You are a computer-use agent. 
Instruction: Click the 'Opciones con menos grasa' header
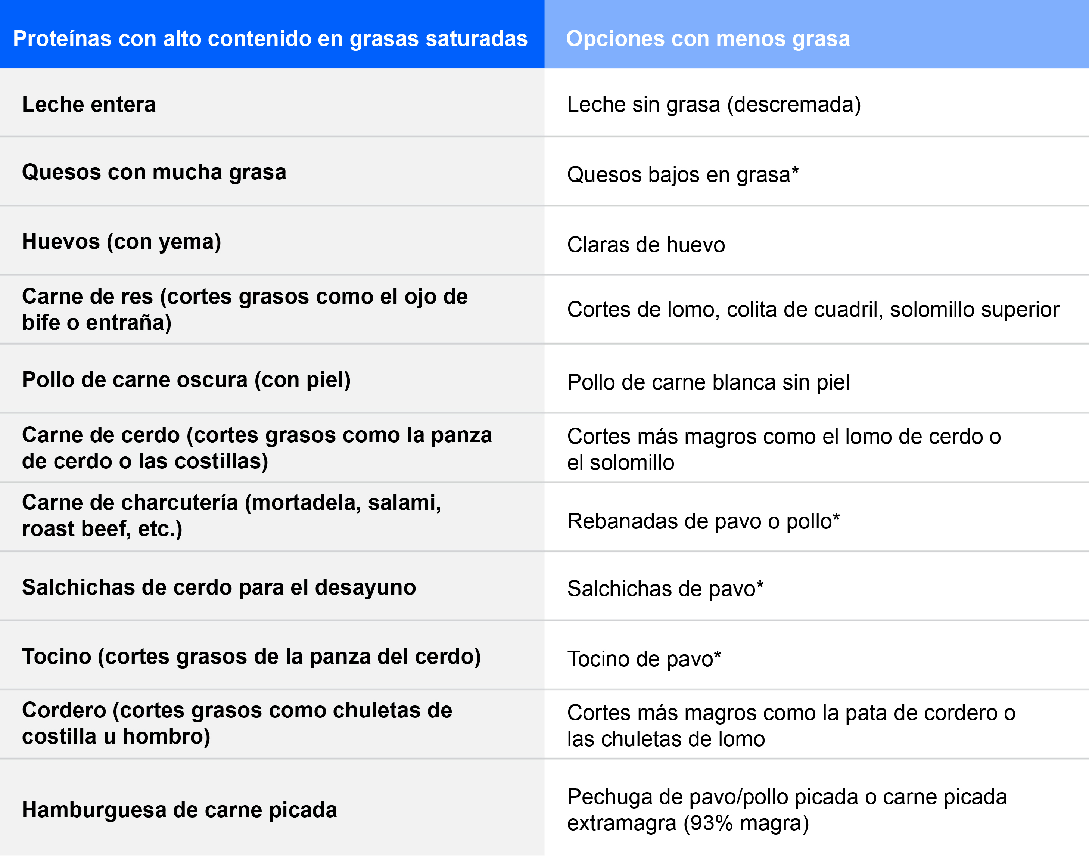click(707, 38)
